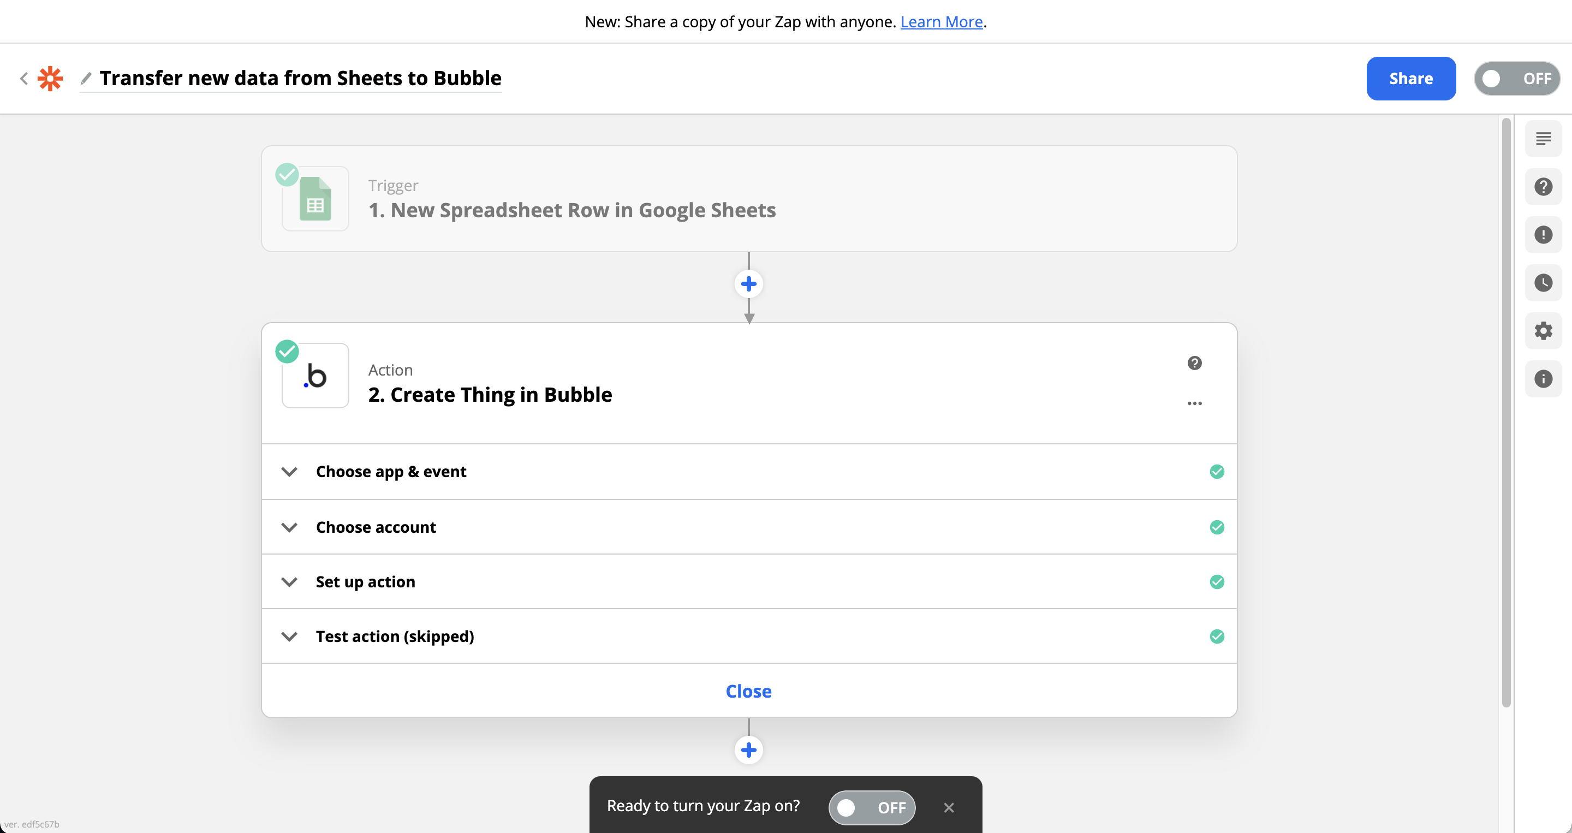1572x833 pixels.
Task: Expand the Choose app & event section
Action: pos(391,472)
